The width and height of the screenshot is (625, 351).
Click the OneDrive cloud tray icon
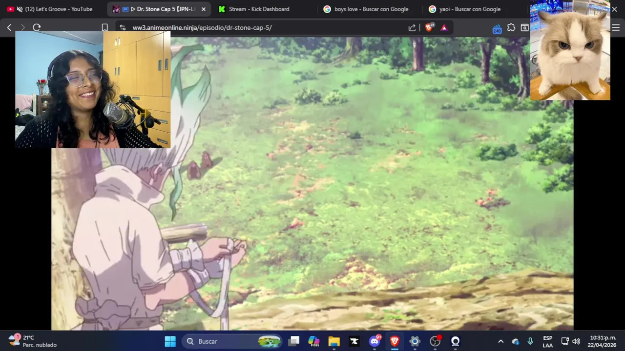click(x=516, y=341)
